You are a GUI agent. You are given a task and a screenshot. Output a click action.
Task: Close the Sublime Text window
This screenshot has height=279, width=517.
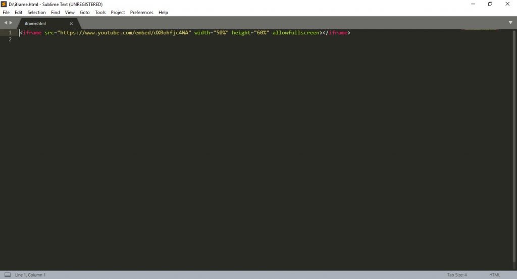507,4
